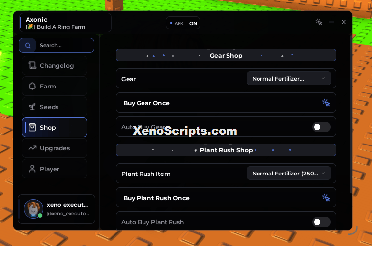
Task: Click the Gear Shop section header
Action: [226, 55]
